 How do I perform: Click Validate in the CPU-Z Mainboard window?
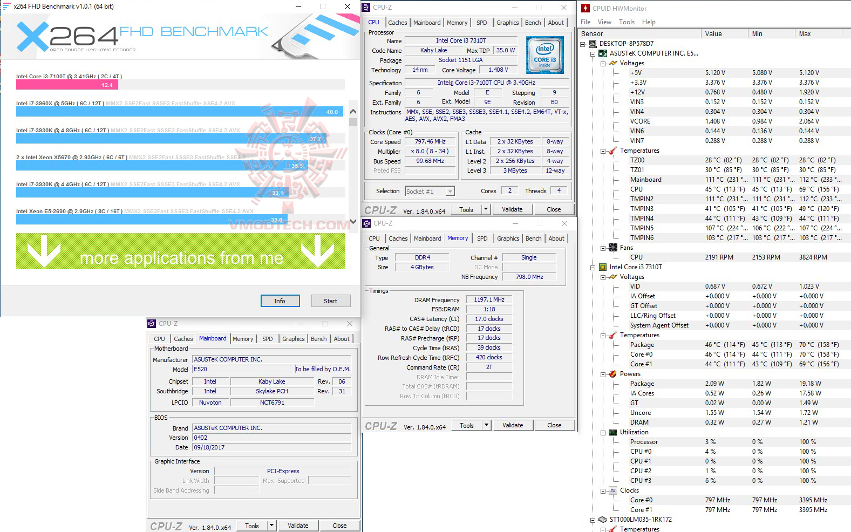tap(298, 526)
